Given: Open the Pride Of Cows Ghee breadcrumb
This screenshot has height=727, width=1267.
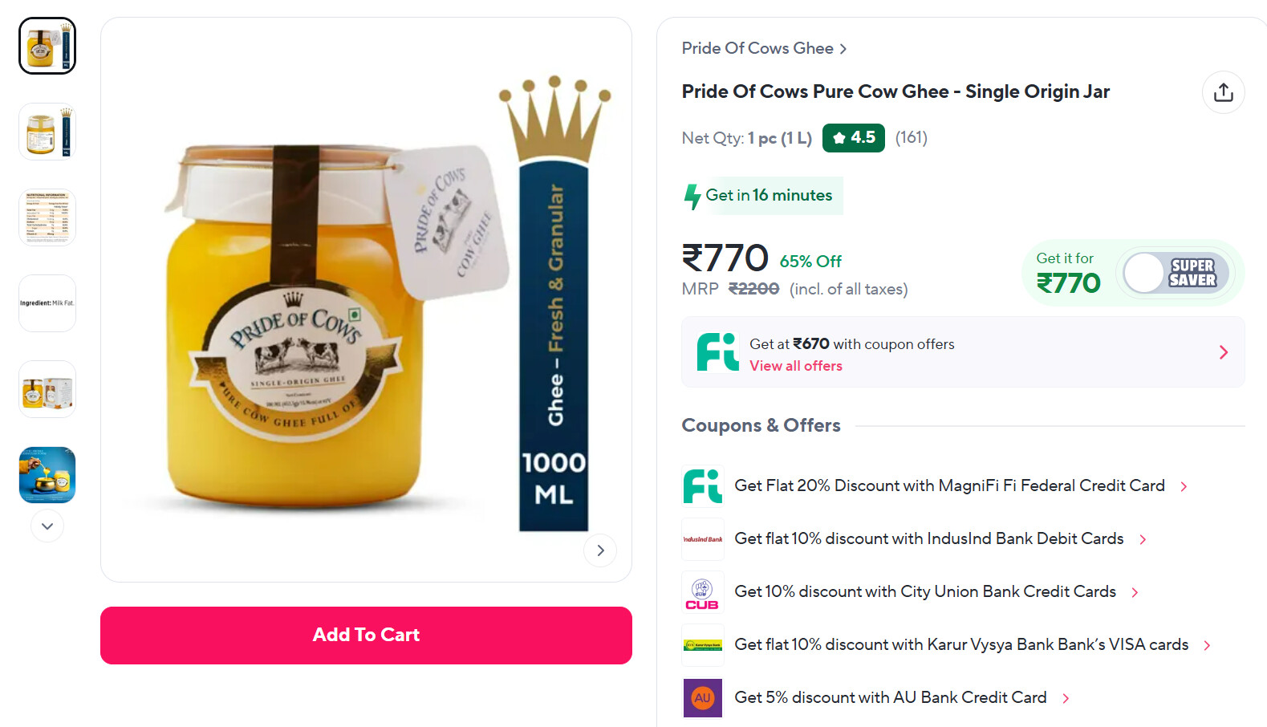Looking at the screenshot, I should pyautogui.click(x=757, y=48).
